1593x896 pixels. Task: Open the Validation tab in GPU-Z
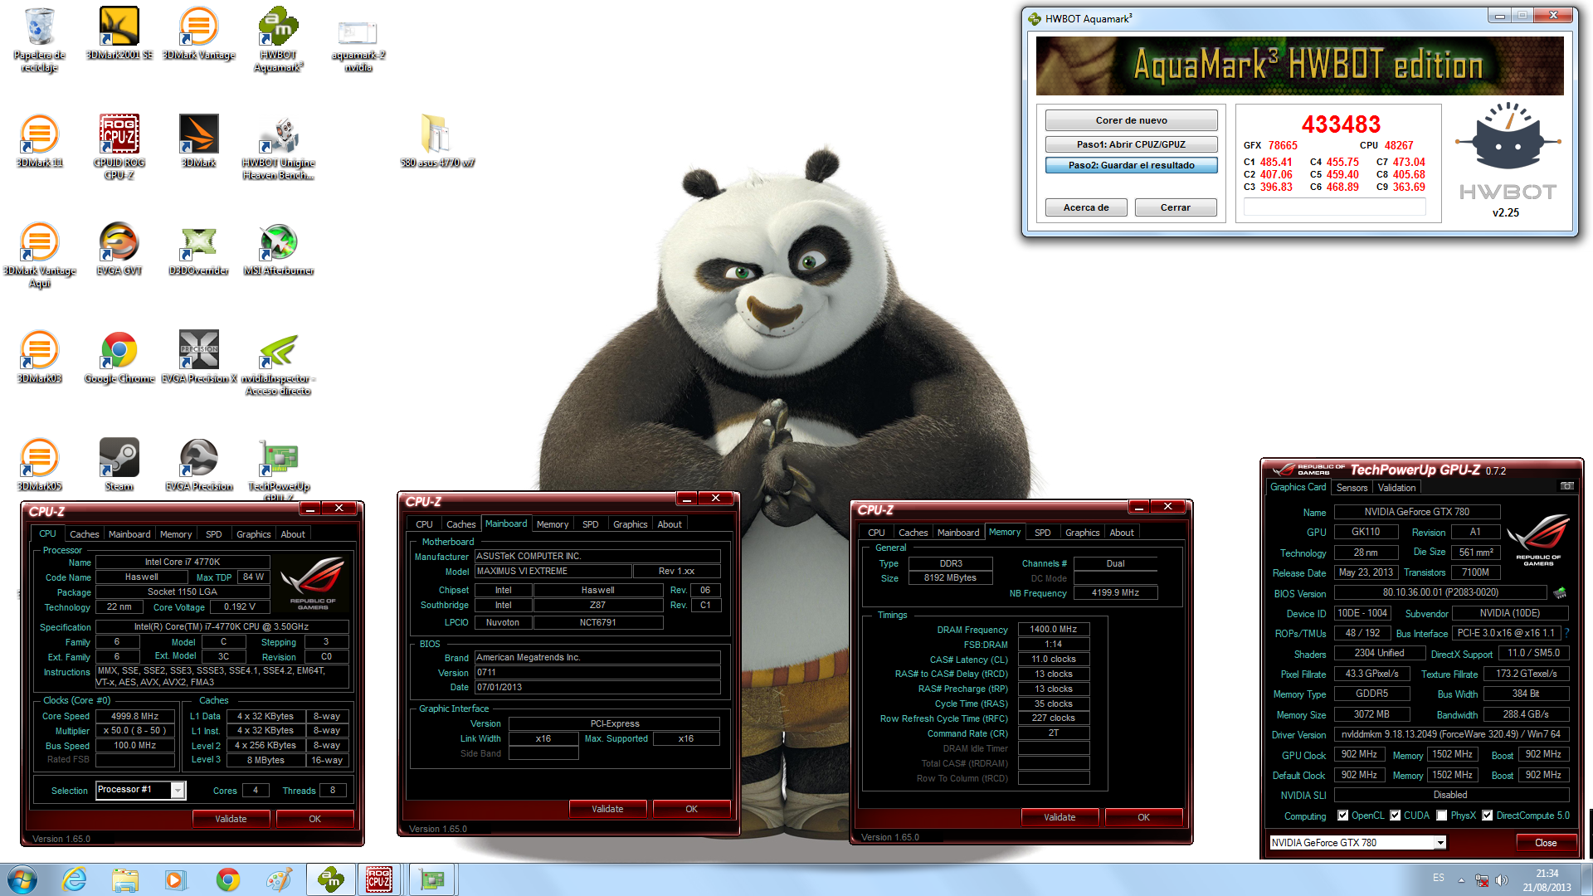tap(1396, 488)
